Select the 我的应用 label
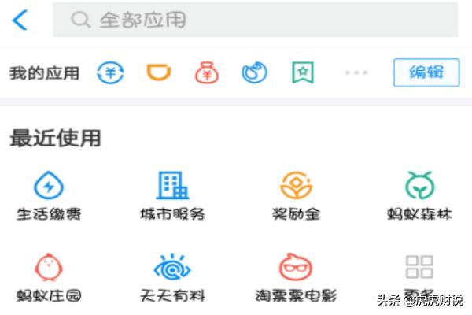This screenshot has height=315, width=472. click(x=44, y=73)
